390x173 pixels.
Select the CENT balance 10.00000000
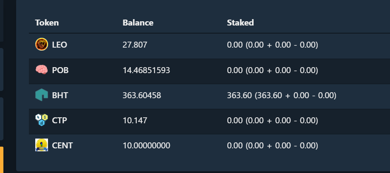click(146, 146)
